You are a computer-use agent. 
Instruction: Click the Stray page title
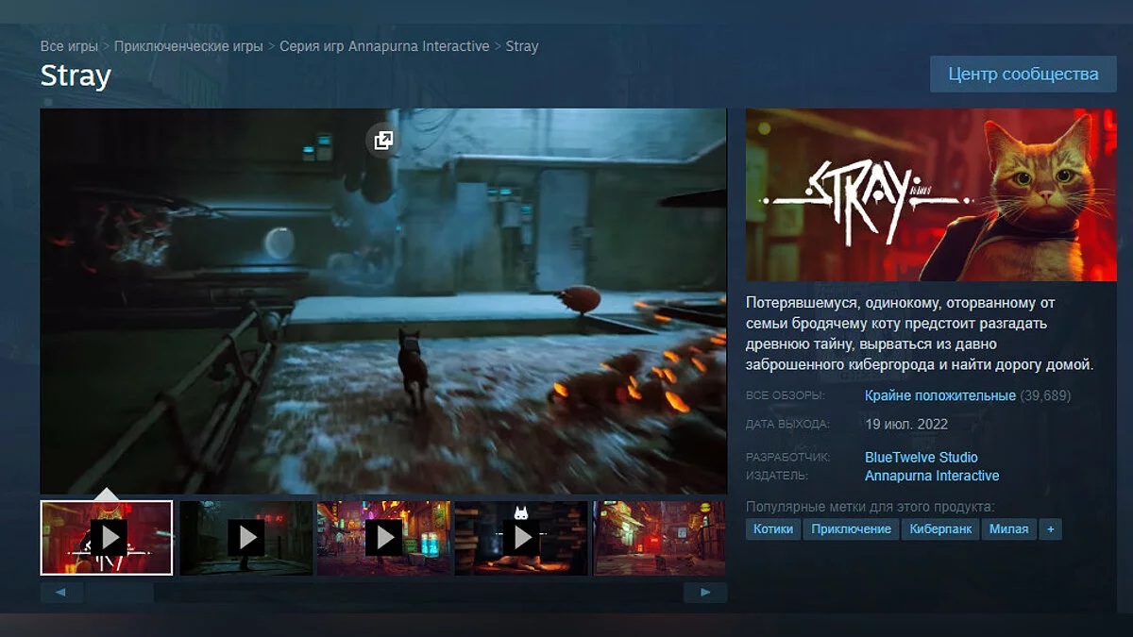(76, 75)
